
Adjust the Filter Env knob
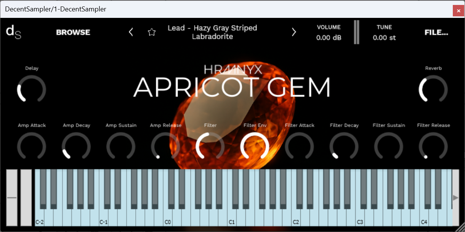(255, 146)
